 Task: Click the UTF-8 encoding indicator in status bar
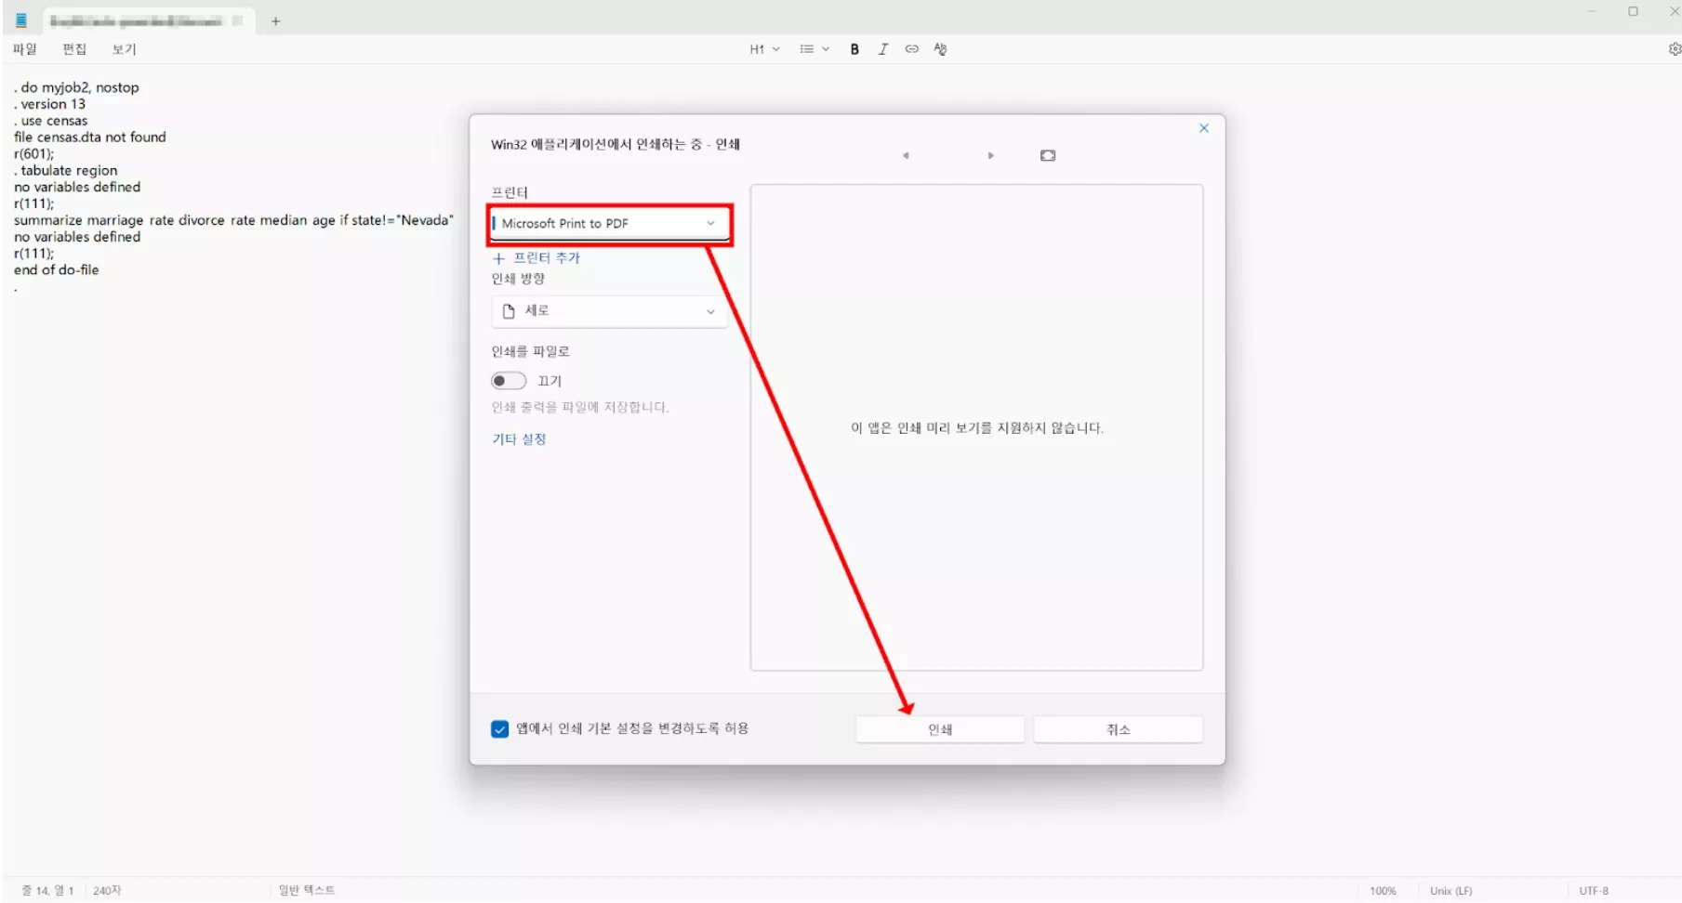point(1593,889)
